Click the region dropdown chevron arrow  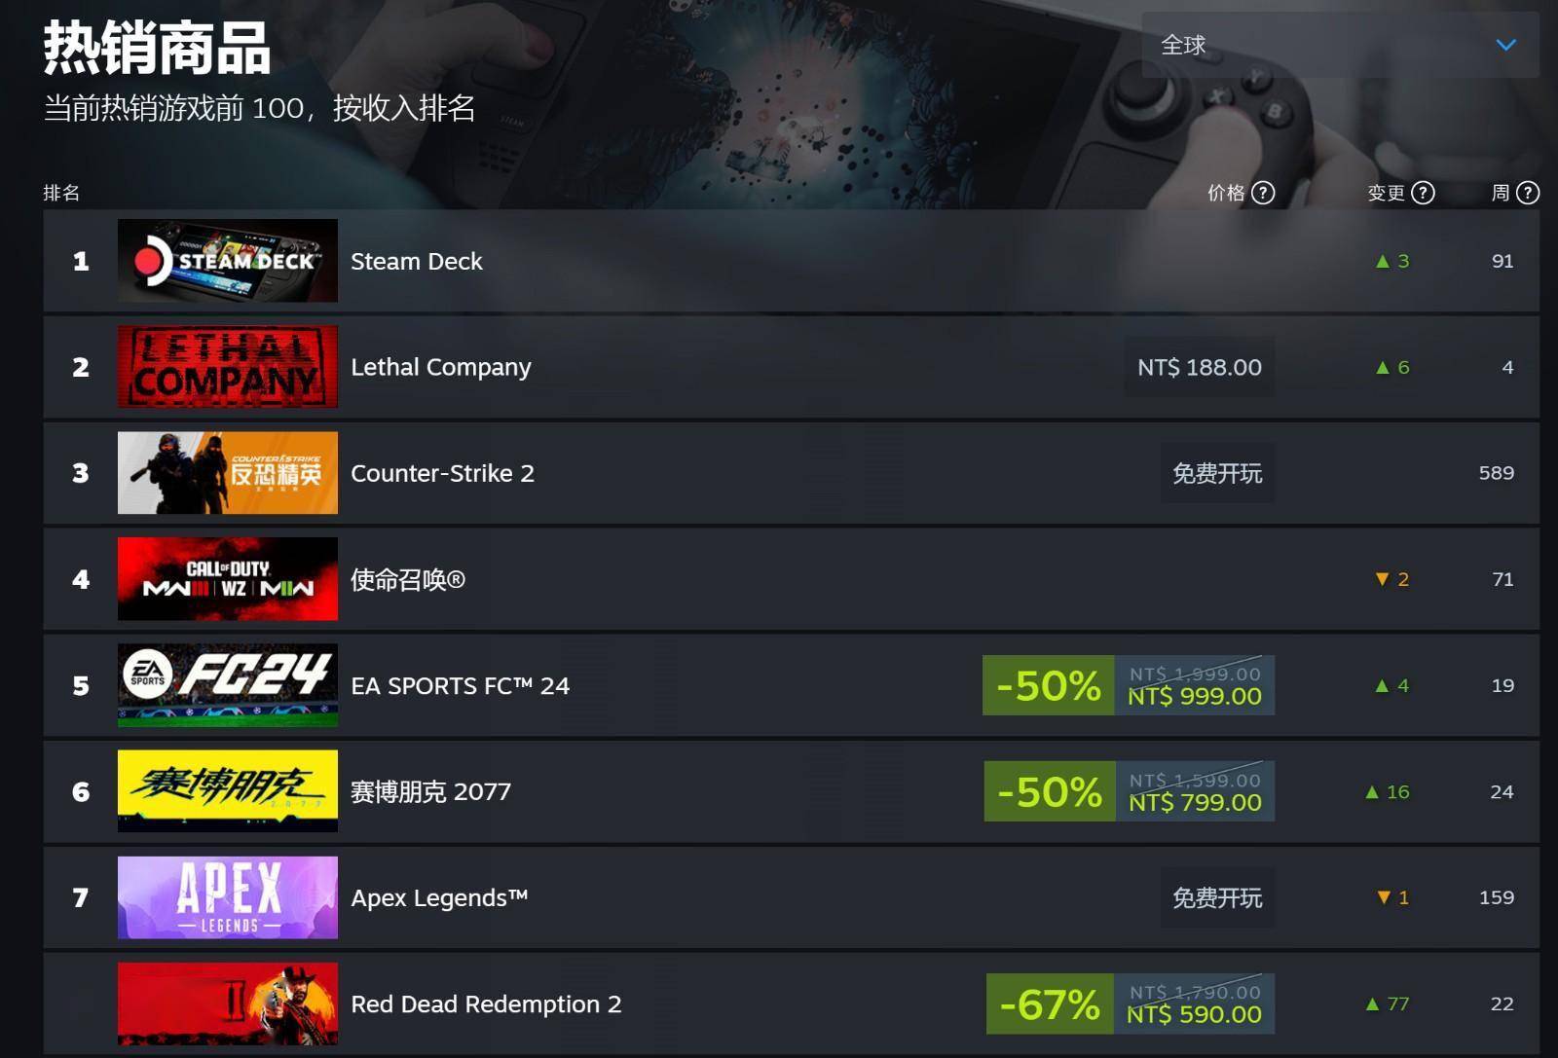[x=1505, y=45]
